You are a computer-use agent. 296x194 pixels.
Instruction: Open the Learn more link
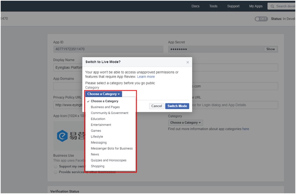pyautogui.click(x=146, y=77)
